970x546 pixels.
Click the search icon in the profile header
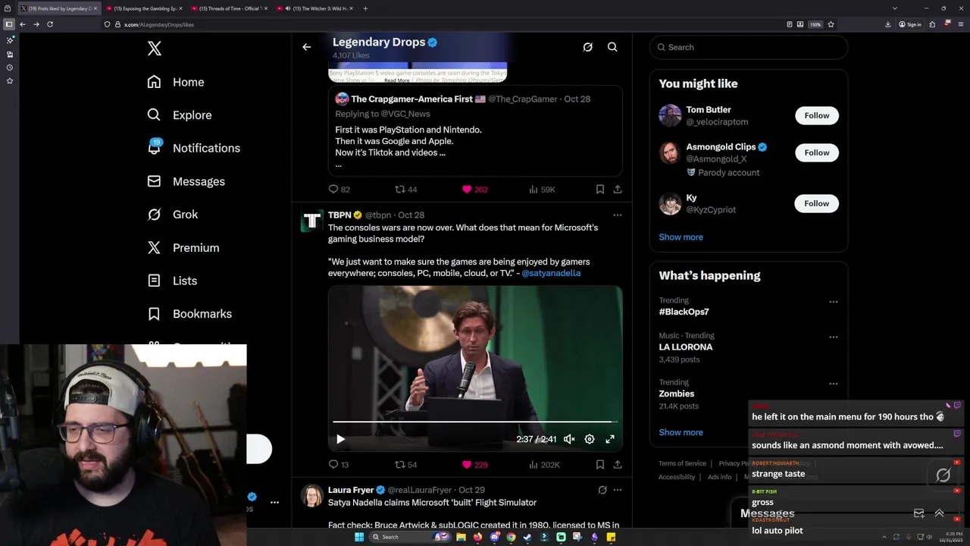coord(612,47)
